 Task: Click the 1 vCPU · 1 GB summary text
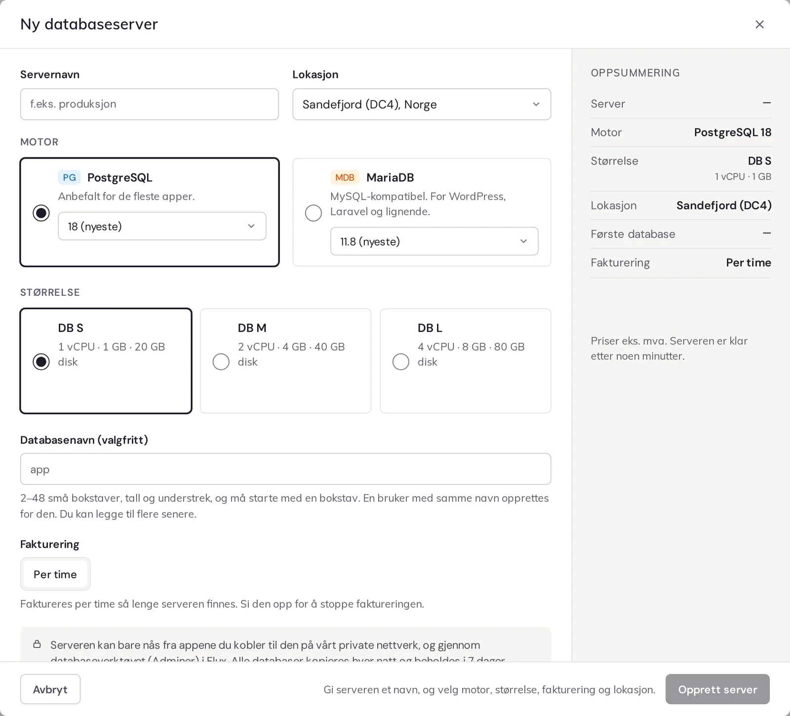coord(743,176)
